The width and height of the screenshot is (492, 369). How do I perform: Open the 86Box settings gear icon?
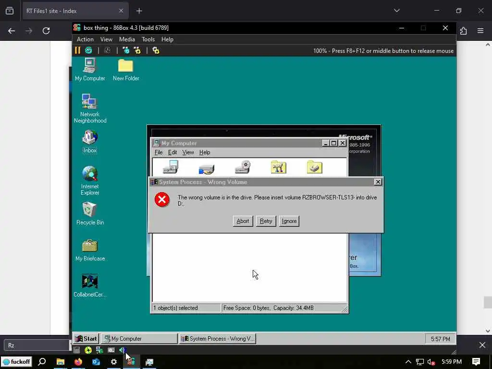tap(156, 50)
